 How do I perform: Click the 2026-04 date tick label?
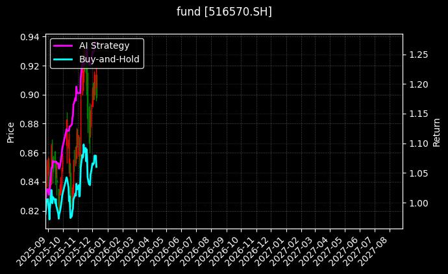pyautogui.click(x=135, y=251)
